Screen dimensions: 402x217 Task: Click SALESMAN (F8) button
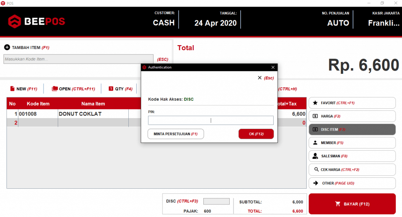(352, 156)
